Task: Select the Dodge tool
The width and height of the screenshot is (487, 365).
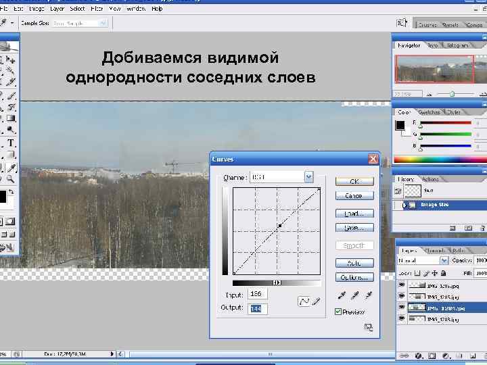Action: click(11, 130)
